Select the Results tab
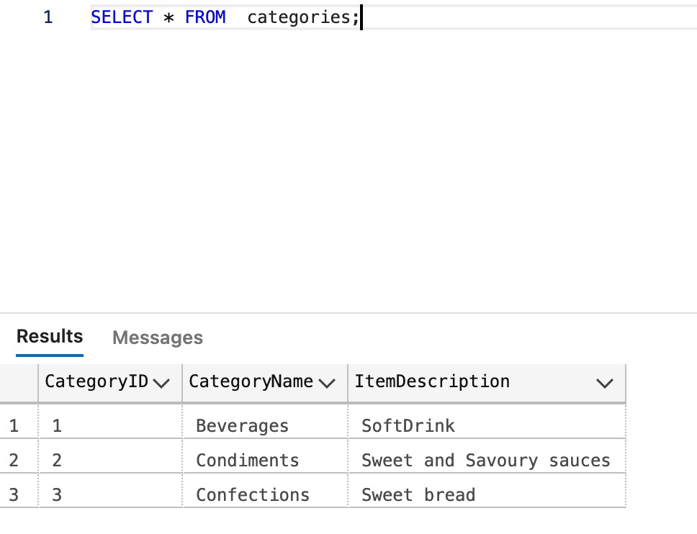 point(50,336)
